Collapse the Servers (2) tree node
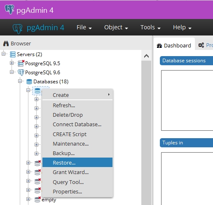 (4, 54)
